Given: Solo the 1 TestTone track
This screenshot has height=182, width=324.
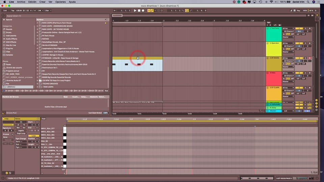Looking at the screenshot, I should click(x=305, y=28).
